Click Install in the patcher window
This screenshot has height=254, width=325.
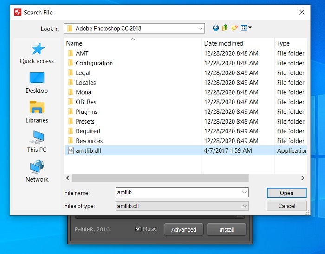(227, 229)
